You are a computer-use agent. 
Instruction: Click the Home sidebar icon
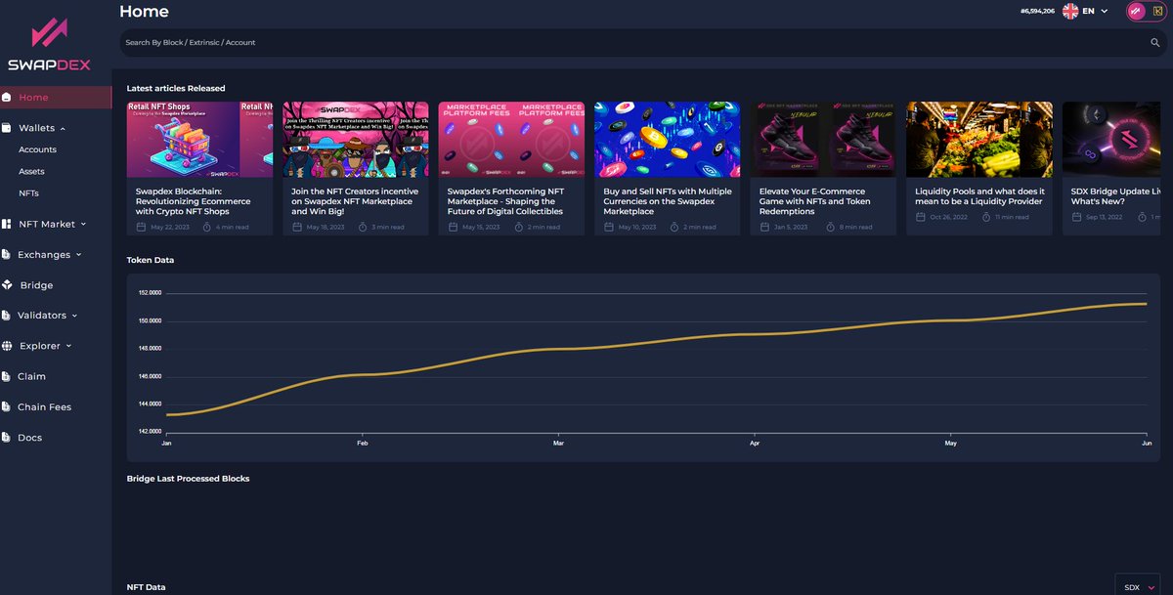[x=7, y=98]
